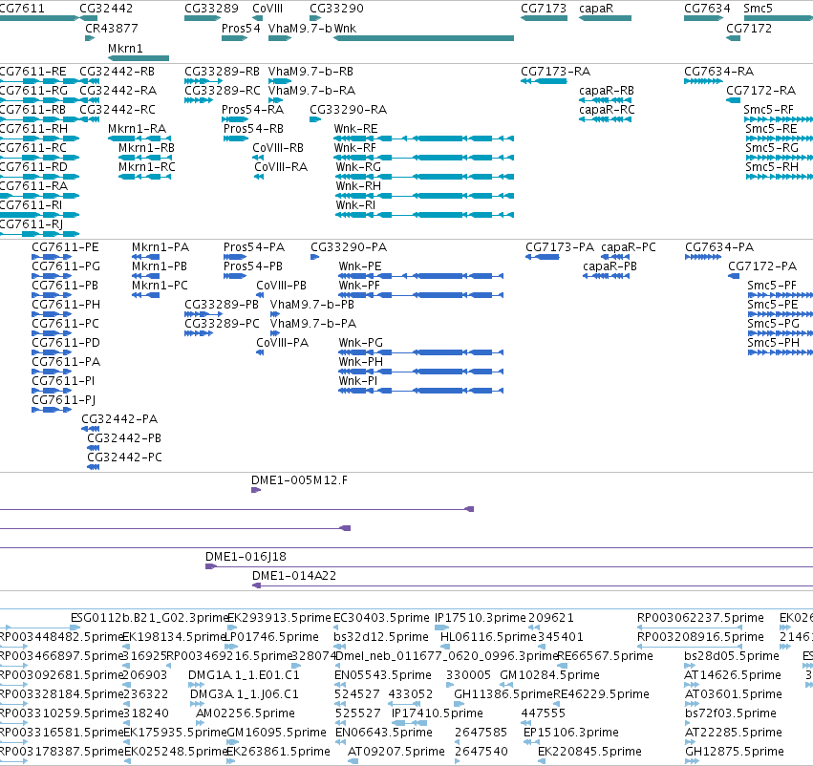Click transcript label 'CG7634-RA'

718,71
